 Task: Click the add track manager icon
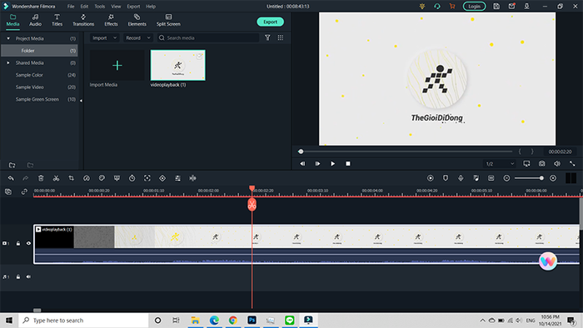[x=8, y=191]
